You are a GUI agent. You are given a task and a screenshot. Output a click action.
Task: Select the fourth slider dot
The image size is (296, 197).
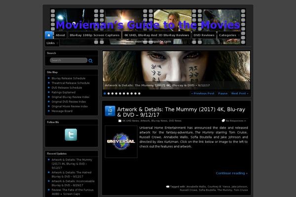point(116,94)
